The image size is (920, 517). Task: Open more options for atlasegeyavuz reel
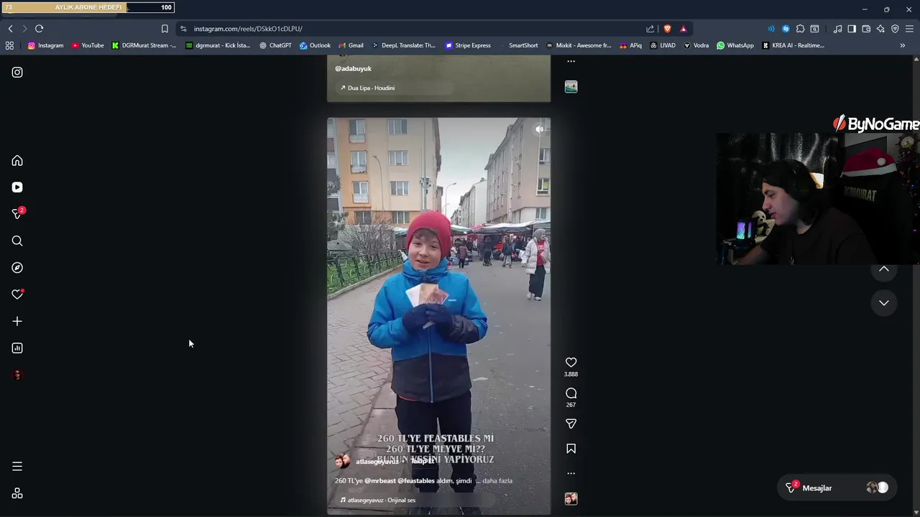tap(571, 473)
